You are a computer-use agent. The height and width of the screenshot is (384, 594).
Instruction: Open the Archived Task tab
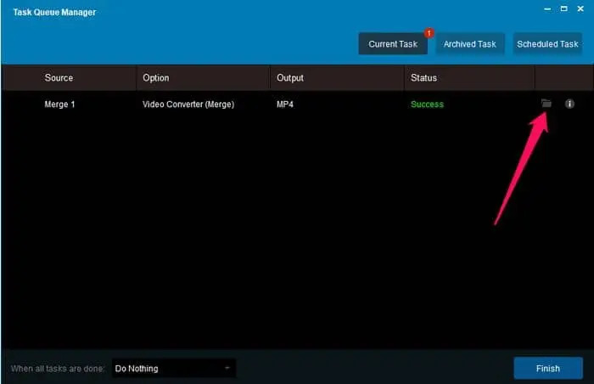[470, 44]
